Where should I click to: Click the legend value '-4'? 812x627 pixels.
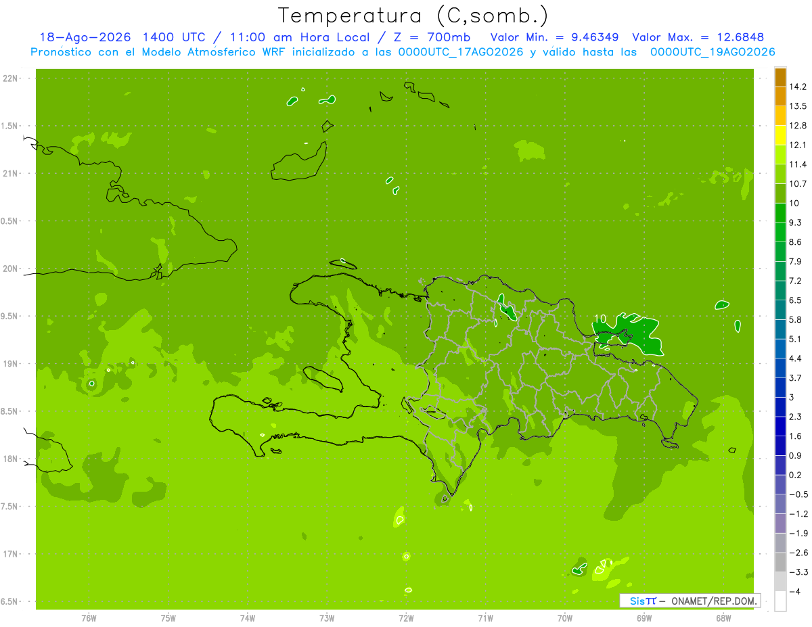point(794,591)
